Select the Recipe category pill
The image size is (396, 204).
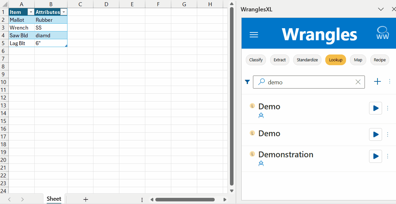(379, 60)
